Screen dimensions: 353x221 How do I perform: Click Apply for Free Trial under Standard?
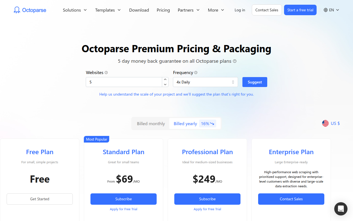(x=124, y=209)
